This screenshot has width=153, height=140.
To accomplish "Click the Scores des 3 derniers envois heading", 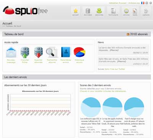I will tap(95, 85).
